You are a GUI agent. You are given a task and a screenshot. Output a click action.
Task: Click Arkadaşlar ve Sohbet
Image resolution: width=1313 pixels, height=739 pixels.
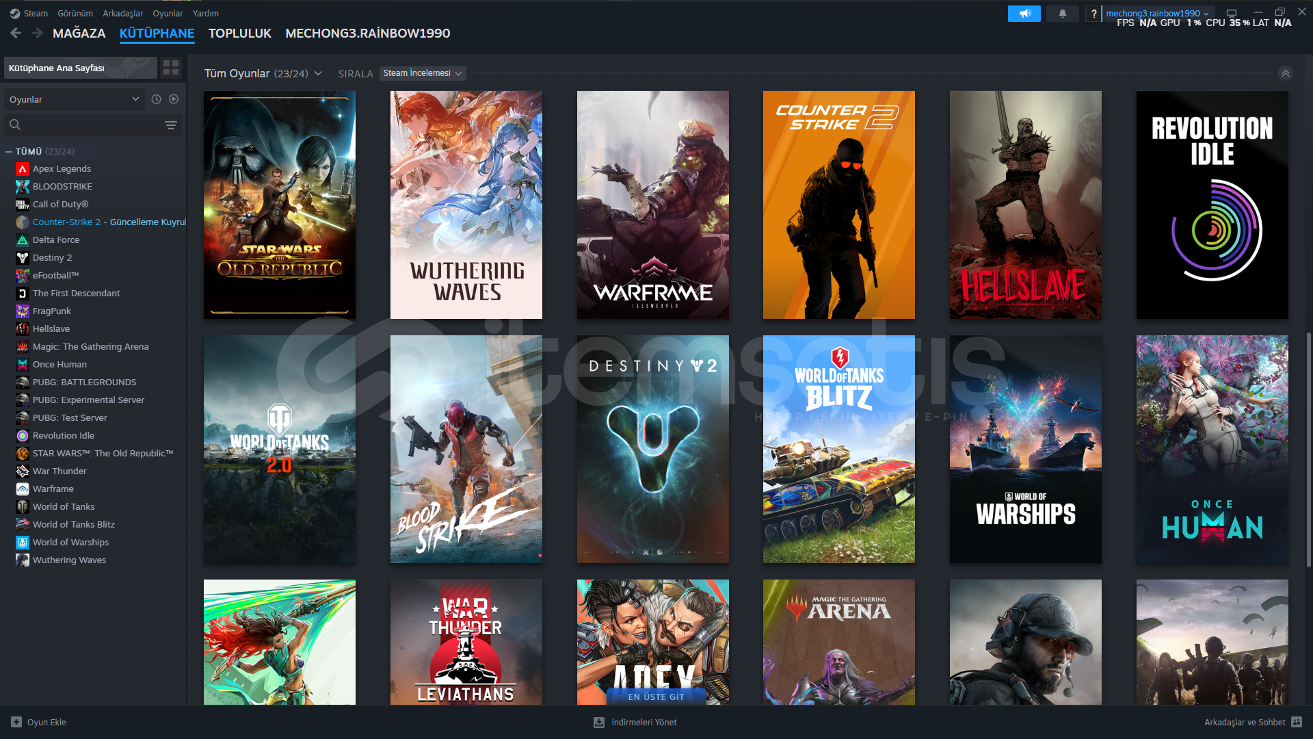(x=1245, y=722)
